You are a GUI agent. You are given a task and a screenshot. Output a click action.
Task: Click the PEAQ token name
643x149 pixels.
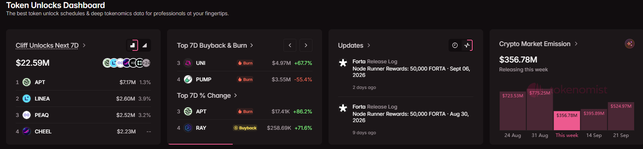click(42, 115)
